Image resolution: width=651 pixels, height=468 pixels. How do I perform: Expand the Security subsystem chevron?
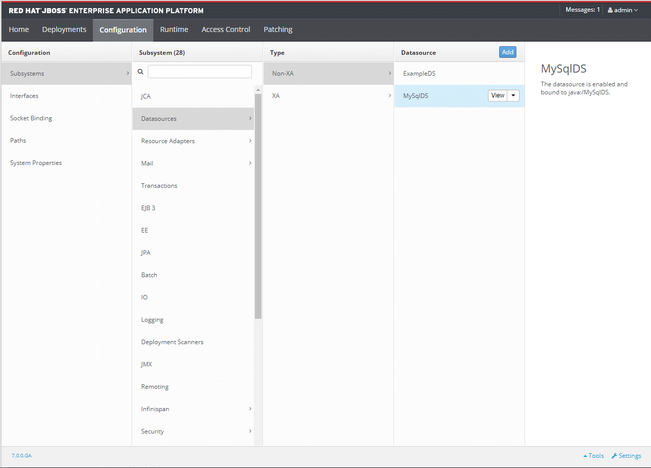tap(250, 431)
